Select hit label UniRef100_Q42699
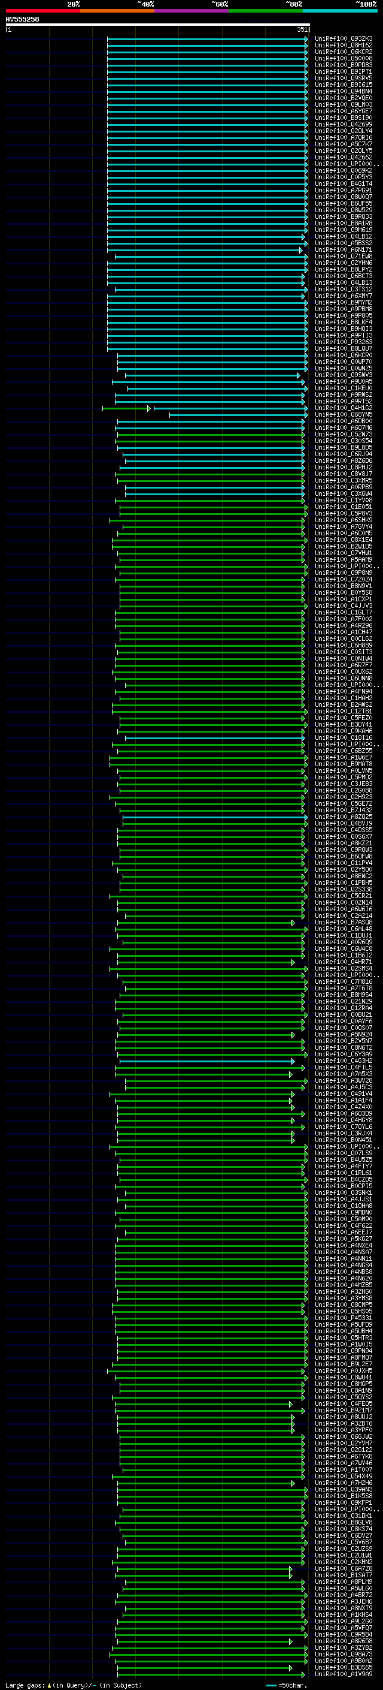 (x=344, y=124)
